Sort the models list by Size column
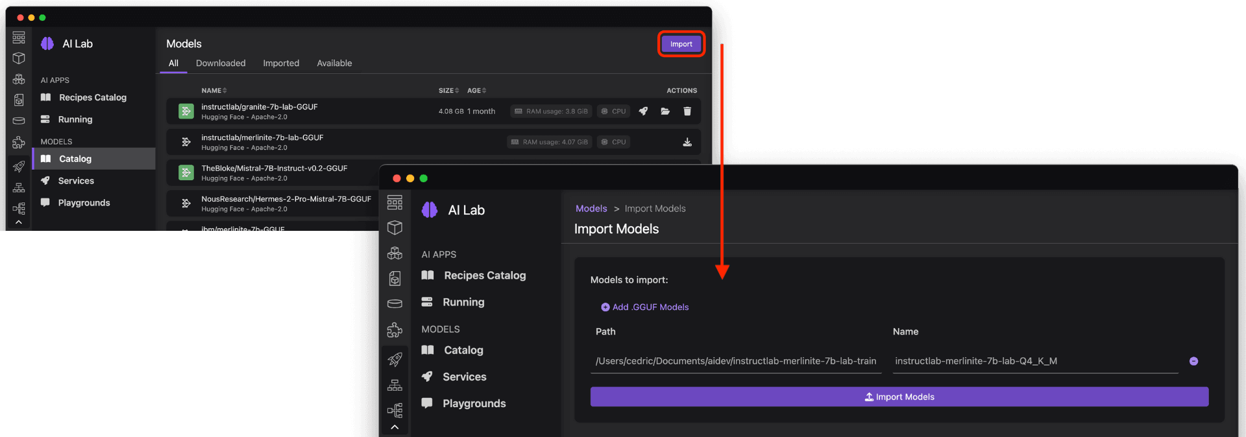 448,91
